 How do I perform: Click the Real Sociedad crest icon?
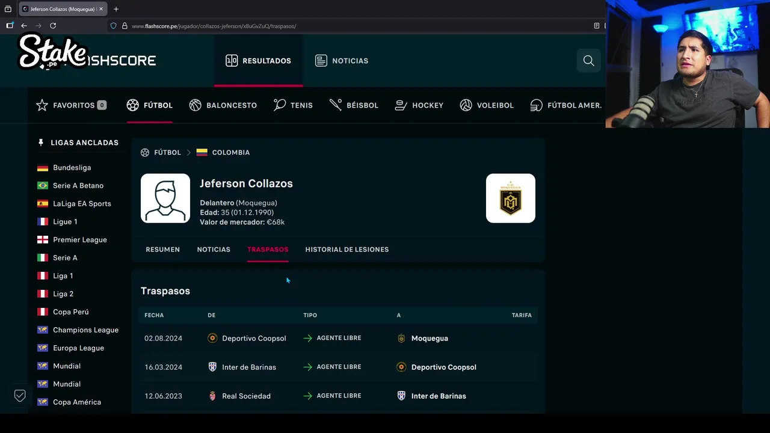pyautogui.click(x=212, y=396)
